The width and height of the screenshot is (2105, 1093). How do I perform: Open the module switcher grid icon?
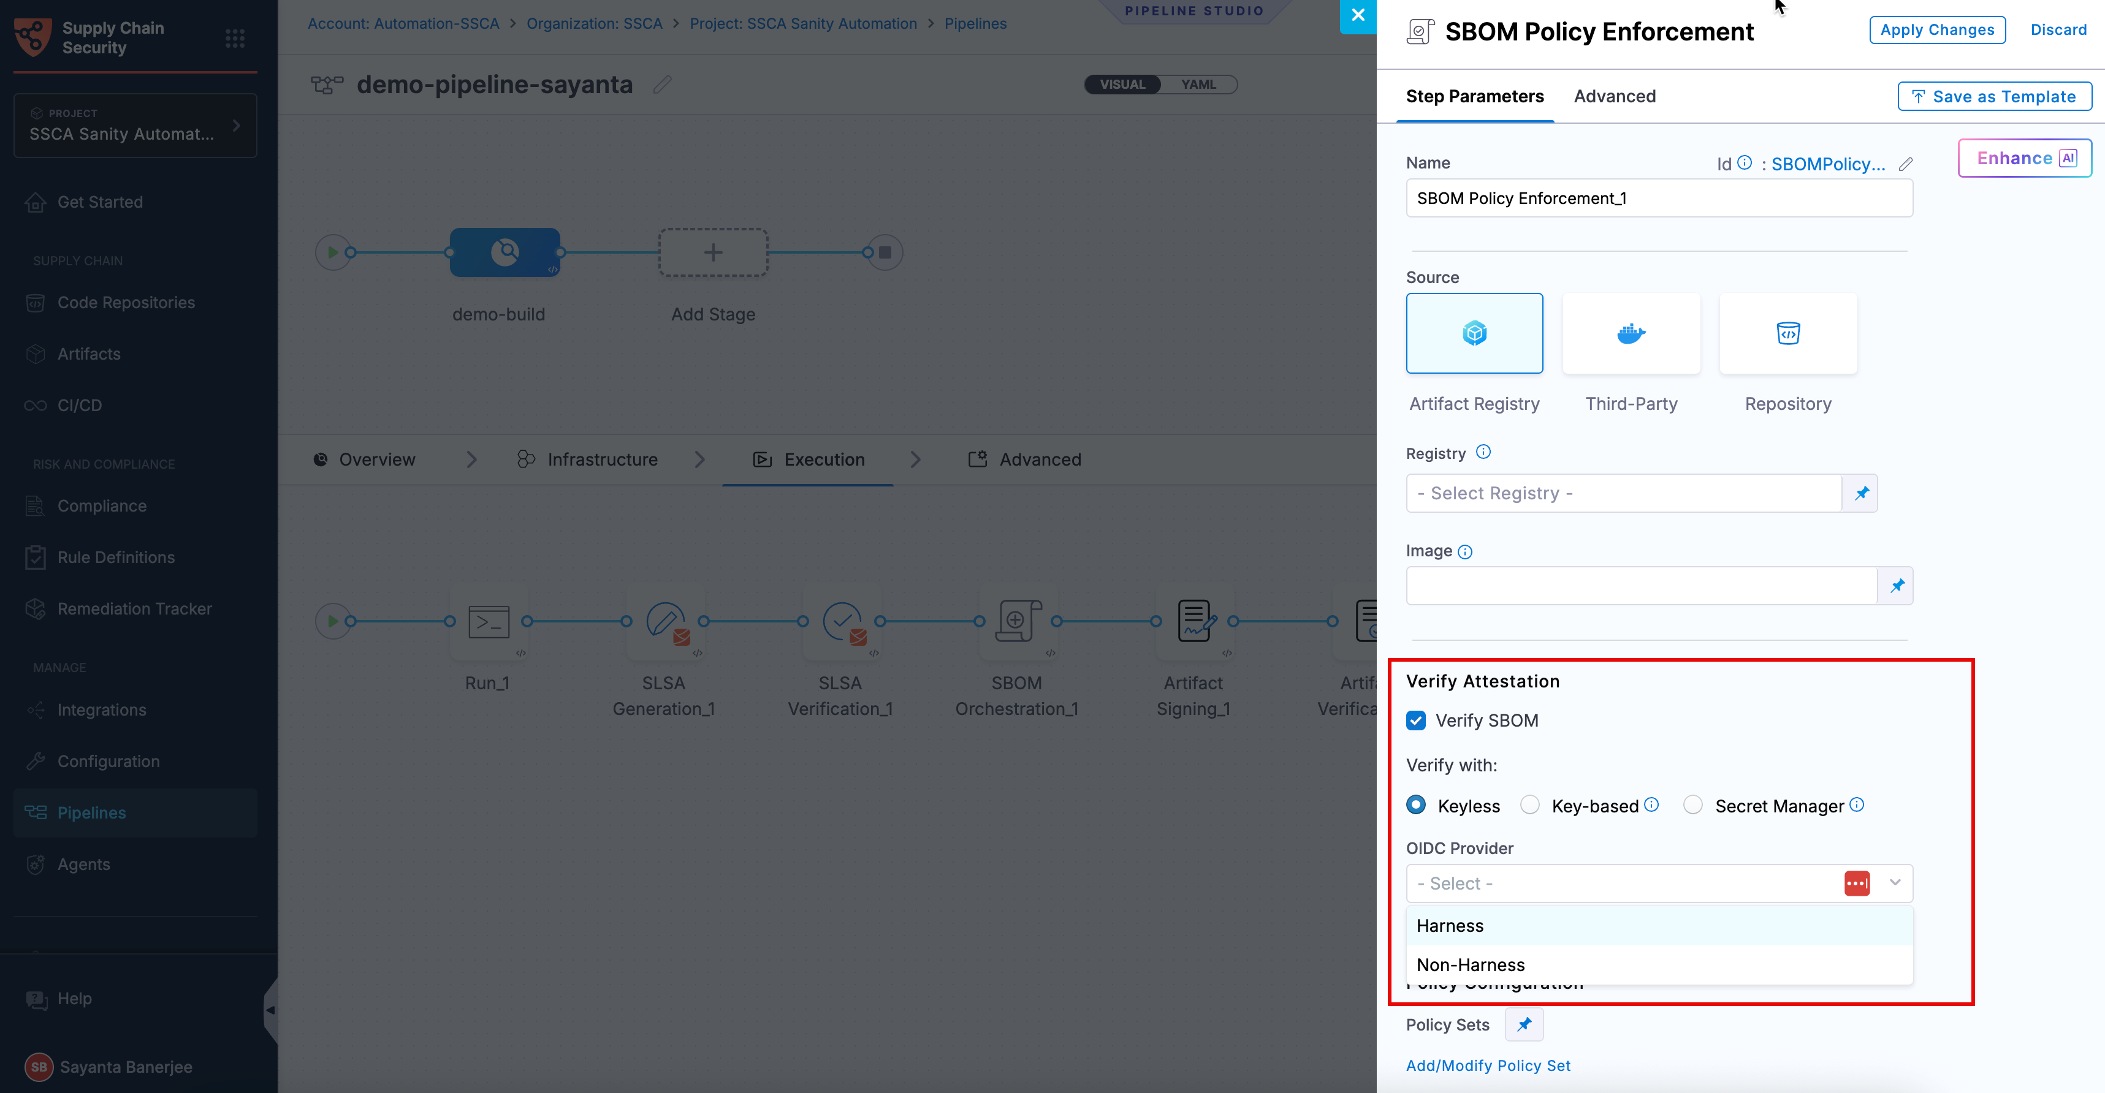coord(235,39)
